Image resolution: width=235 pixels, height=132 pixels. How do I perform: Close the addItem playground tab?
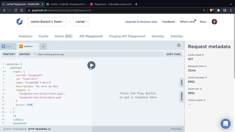click(36, 47)
